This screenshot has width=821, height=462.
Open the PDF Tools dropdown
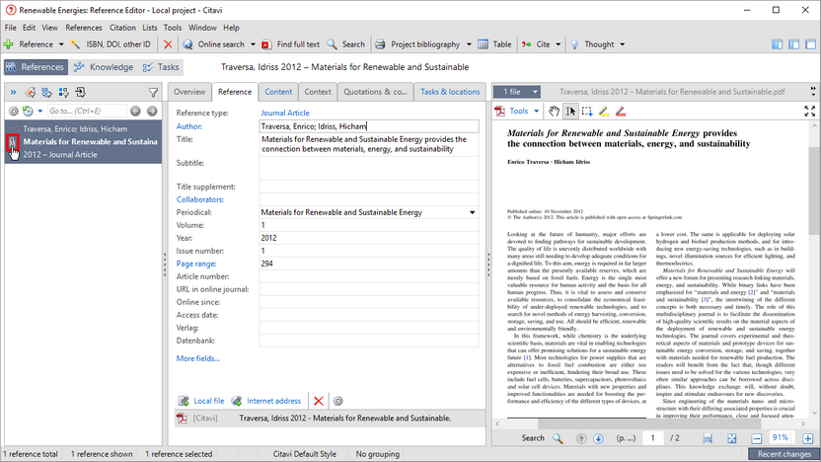[517, 111]
